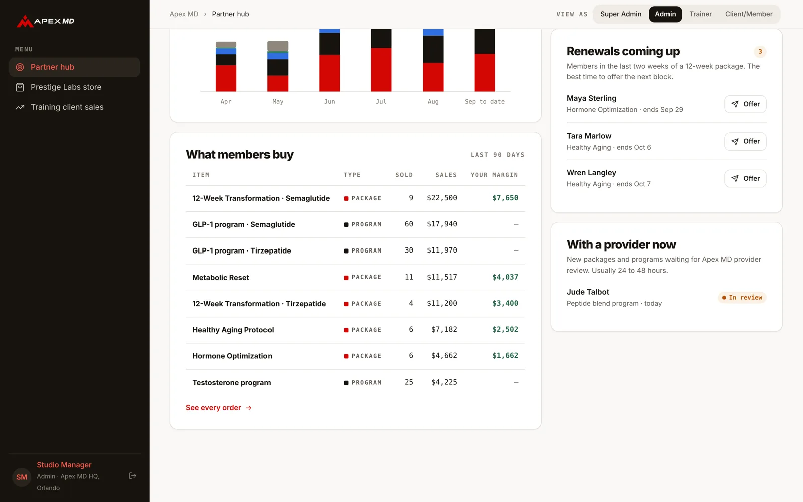
Task: Select GLP-1 program · Tirzepatide row
Action: click(355, 250)
